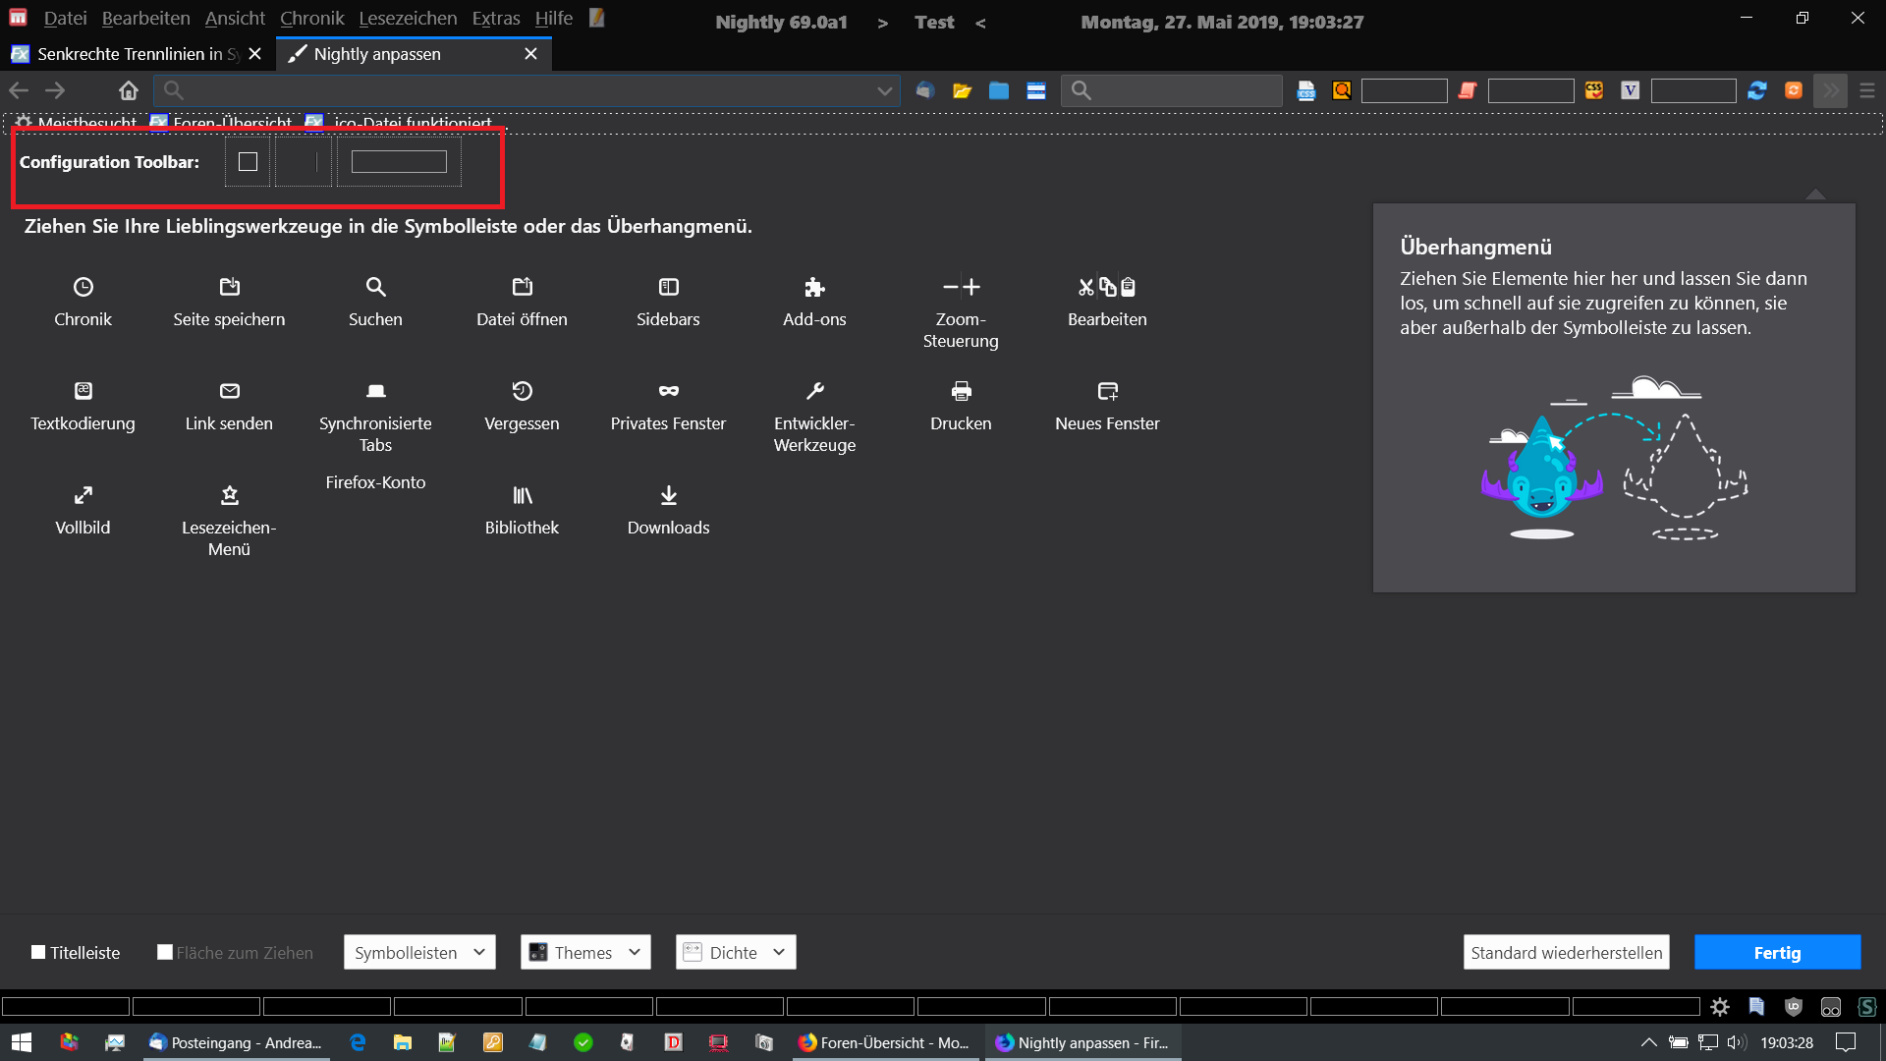
Task: Open the Lesezeichen menu
Action: (408, 19)
